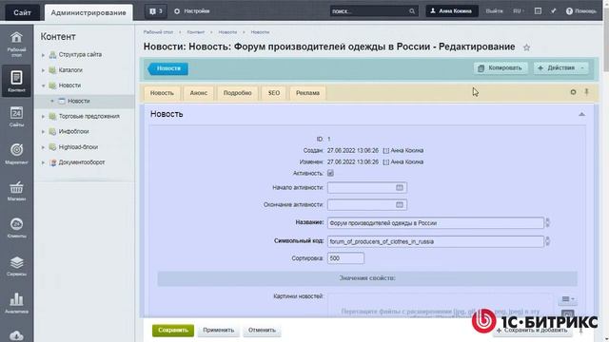This screenshot has height=342, width=609.
Task: Expand Инфоблоки tree node
Action: click(43, 132)
